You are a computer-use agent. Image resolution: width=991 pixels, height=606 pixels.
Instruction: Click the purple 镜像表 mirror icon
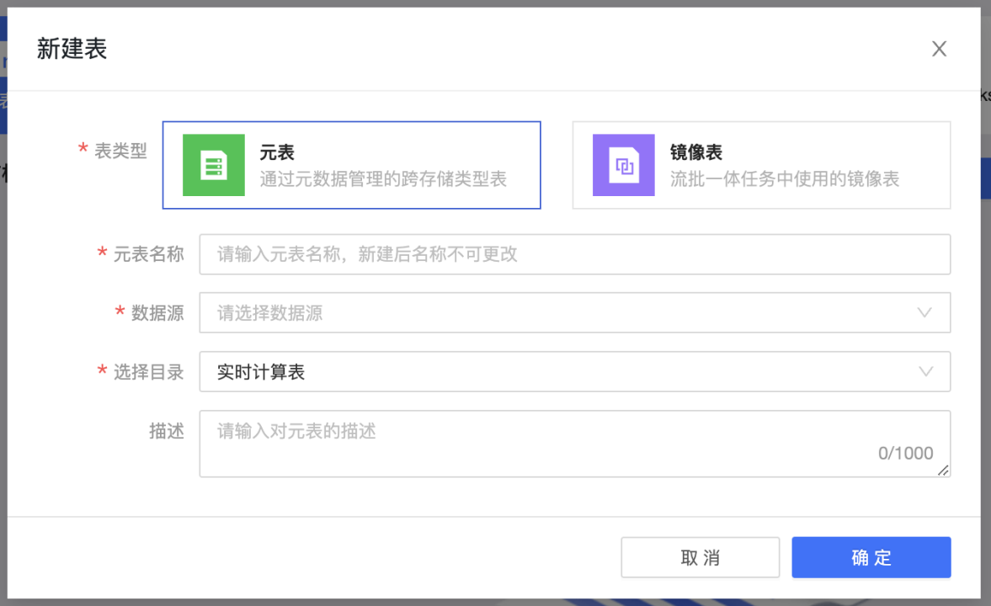[623, 165]
